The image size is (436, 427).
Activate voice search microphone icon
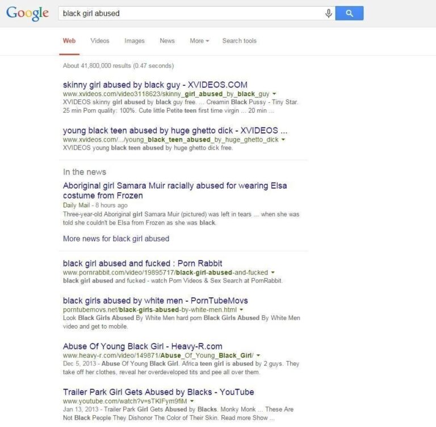click(x=328, y=14)
